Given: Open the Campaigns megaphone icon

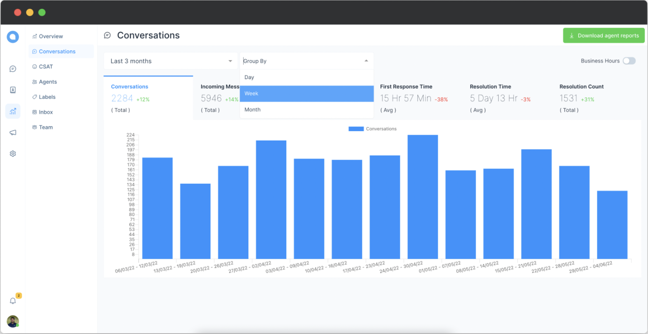Looking at the screenshot, I should point(13,133).
